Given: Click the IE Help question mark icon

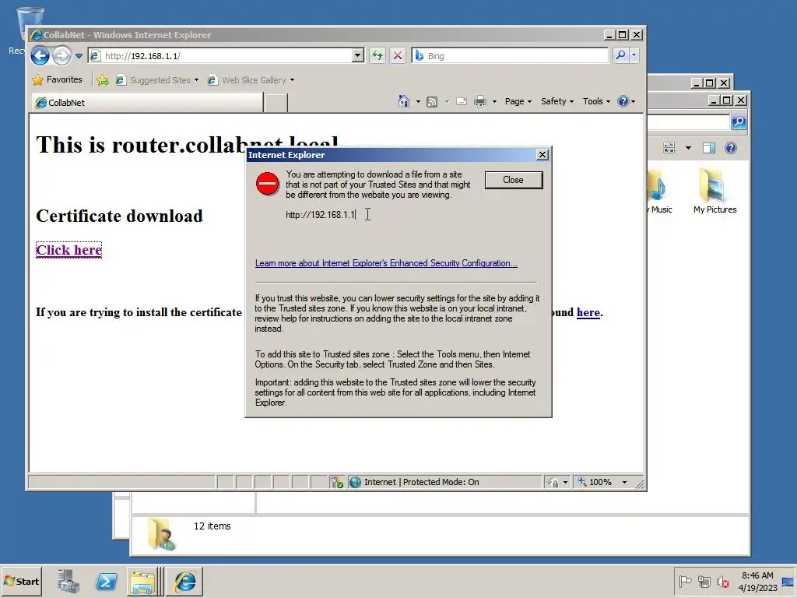Looking at the screenshot, I should [623, 101].
